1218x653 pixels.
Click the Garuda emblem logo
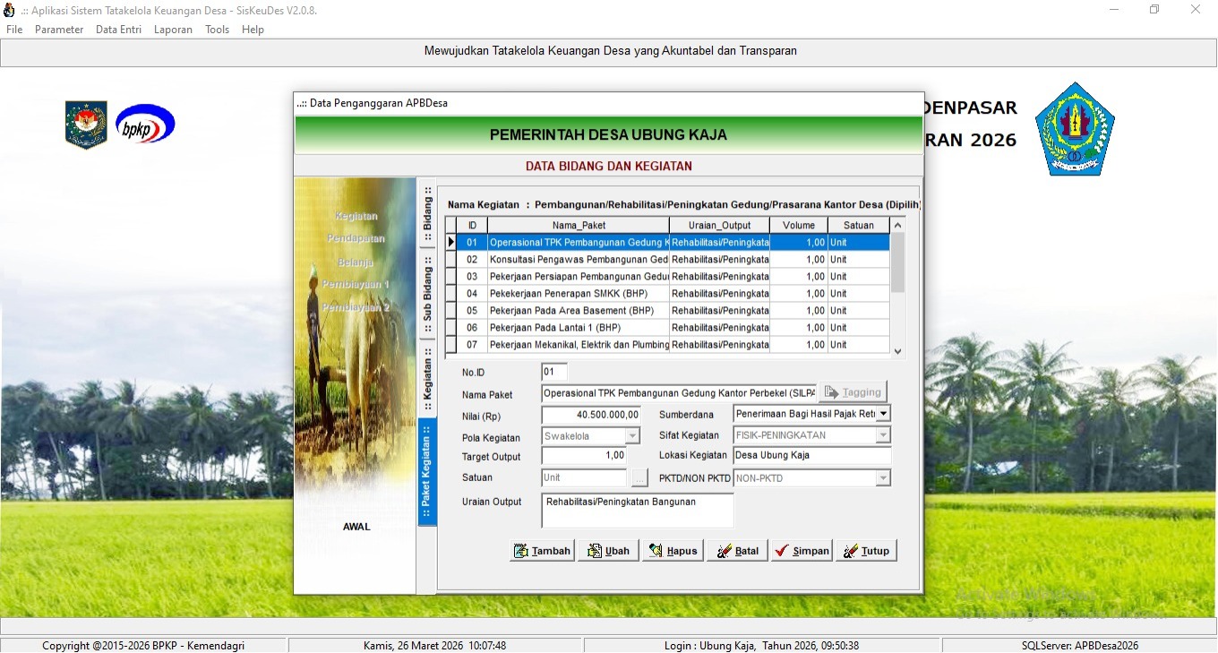pyautogui.click(x=86, y=125)
